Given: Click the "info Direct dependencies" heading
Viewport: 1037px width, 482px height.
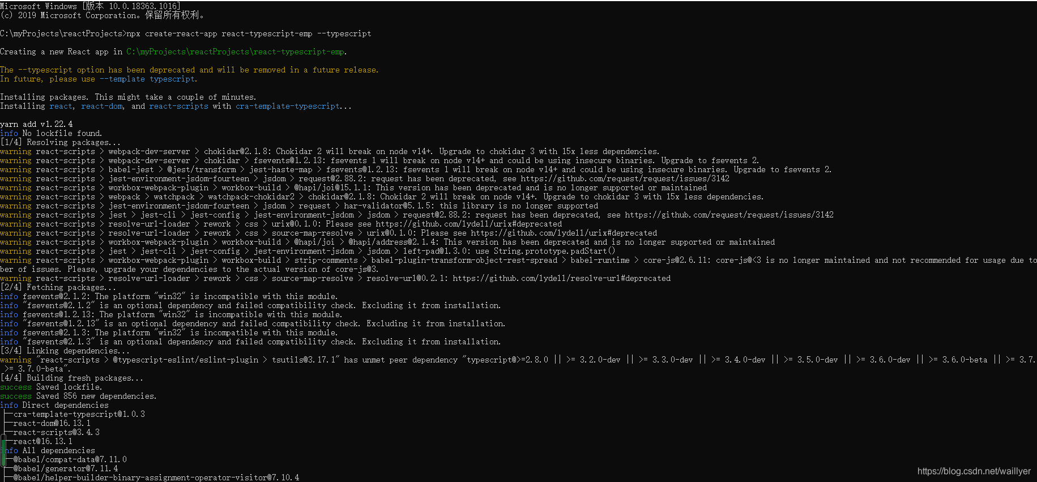Looking at the screenshot, I should [54, 405].
